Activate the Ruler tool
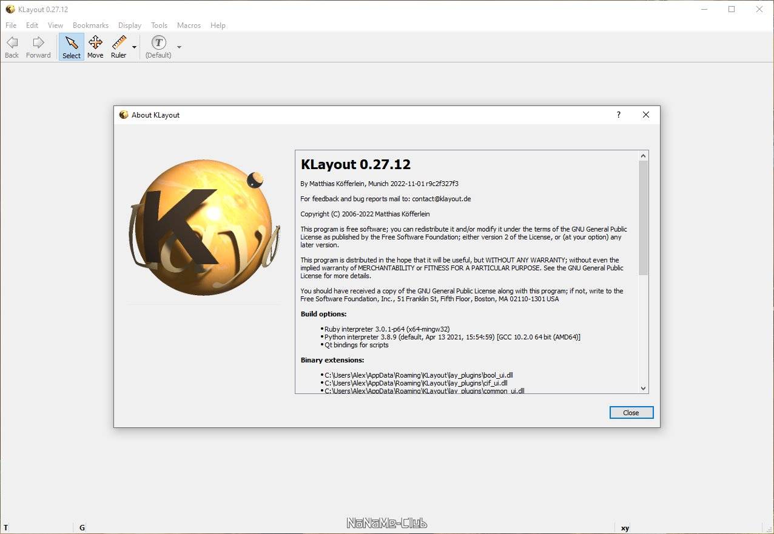The image size is (774, 534). click(x=119, y=47)
